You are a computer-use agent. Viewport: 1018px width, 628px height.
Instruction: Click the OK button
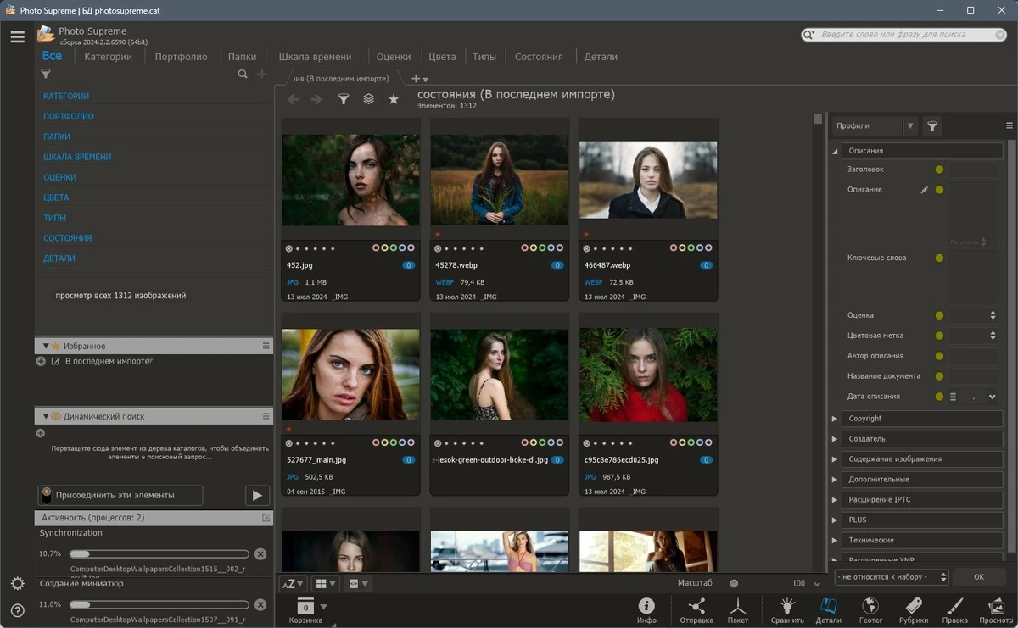tap(979, 577)
